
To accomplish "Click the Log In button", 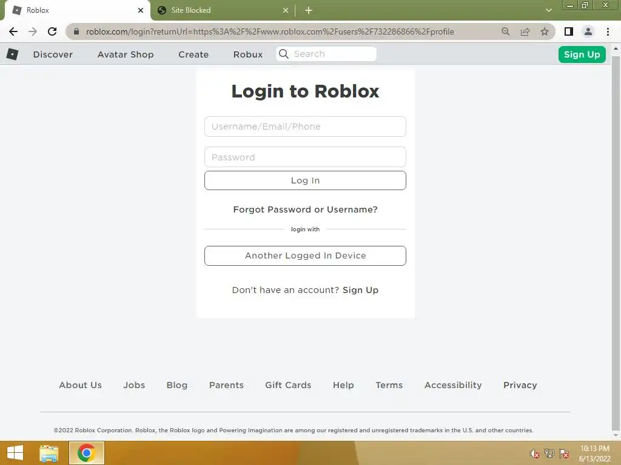I will tap(305, 180).
